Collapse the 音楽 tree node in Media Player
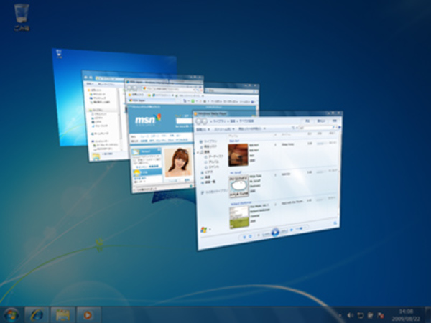Screen dimensions: 431x323 click(x=198, y=152)
